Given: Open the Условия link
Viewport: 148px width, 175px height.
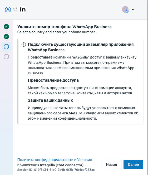Looking at the screenshot, I should pyautogui.click(x=85, y=160).
